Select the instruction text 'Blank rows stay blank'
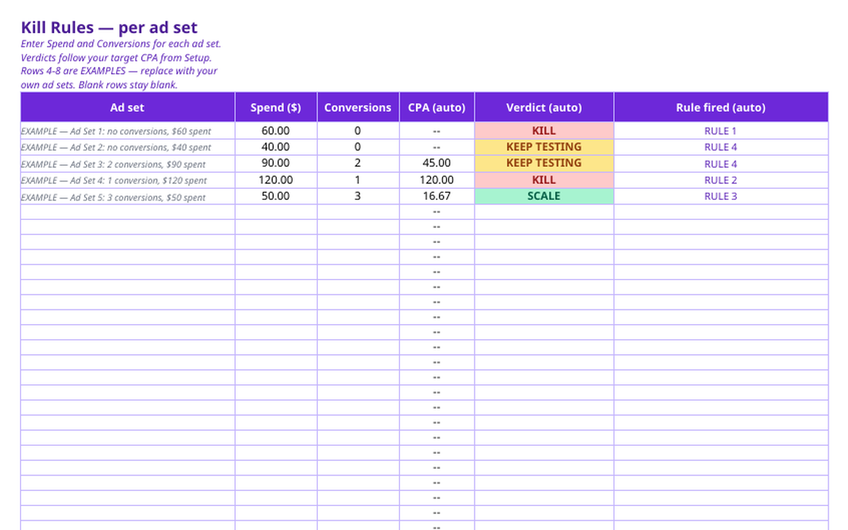848x530 pixels. [x=128, y=85]
